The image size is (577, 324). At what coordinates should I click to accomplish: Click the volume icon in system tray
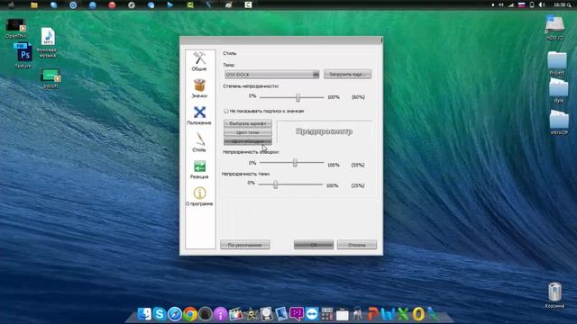pyautogui.click(x=542, y=4)
